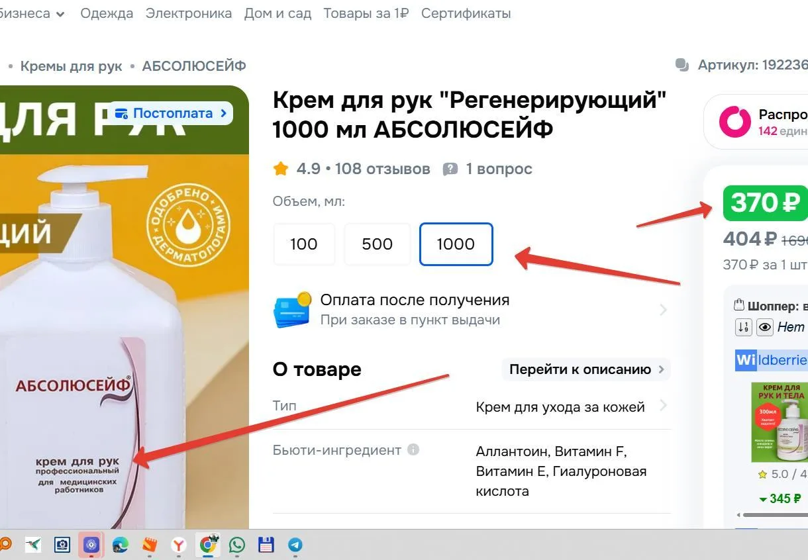
Task: Click the sort order icon in Шоппер panel
Action: click(744, 327)
